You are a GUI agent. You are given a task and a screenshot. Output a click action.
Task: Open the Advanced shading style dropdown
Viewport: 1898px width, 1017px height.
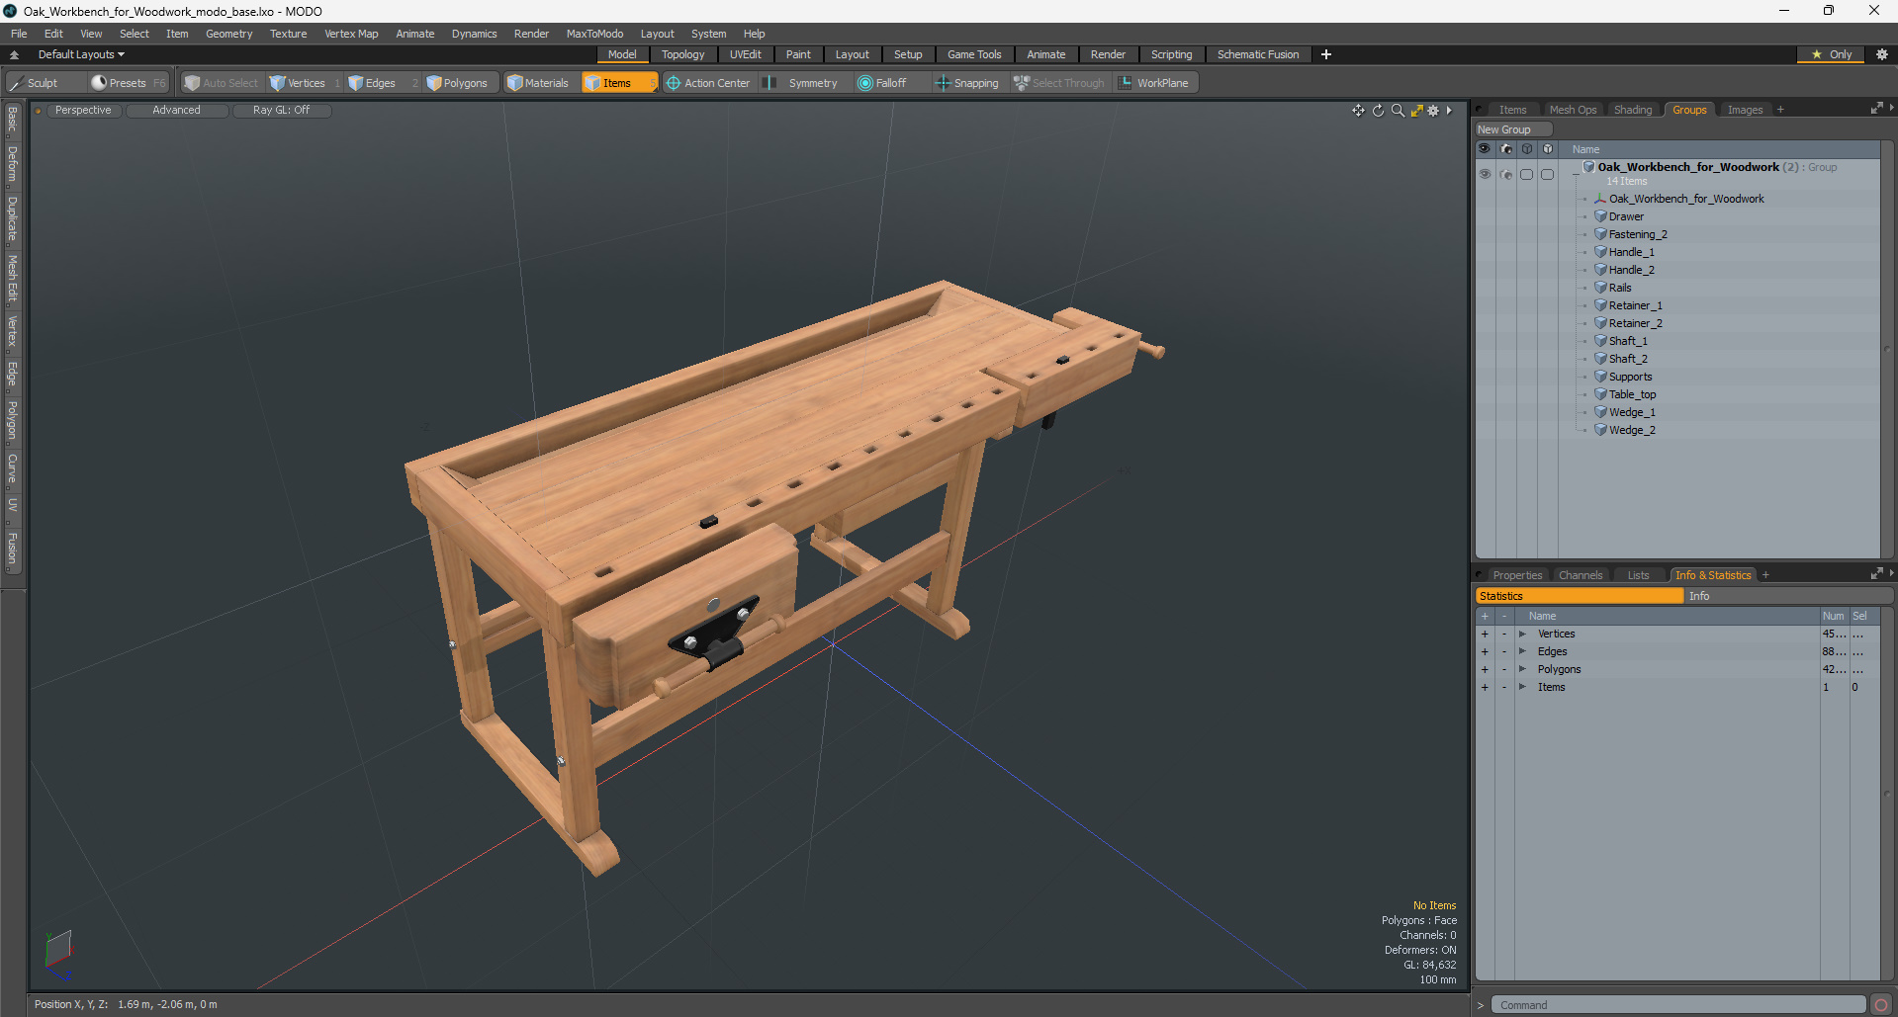tap(176, 110)
